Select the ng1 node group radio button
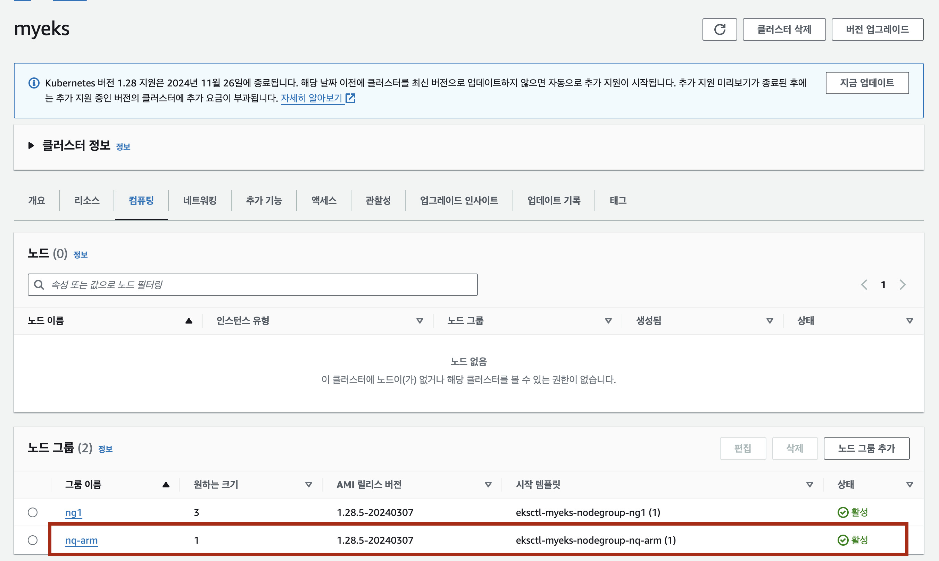 [33, 512]
